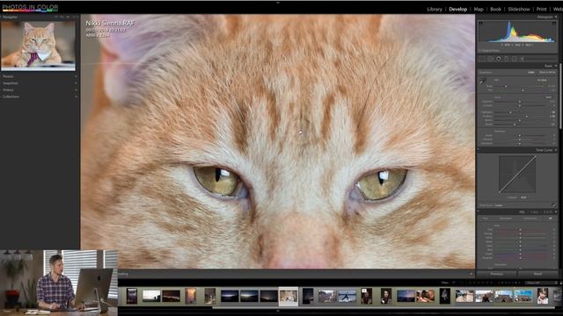The image size is (563, 316).
Task: Toggle shadow clipping indicator in Histogram
Action: [481, 24]
